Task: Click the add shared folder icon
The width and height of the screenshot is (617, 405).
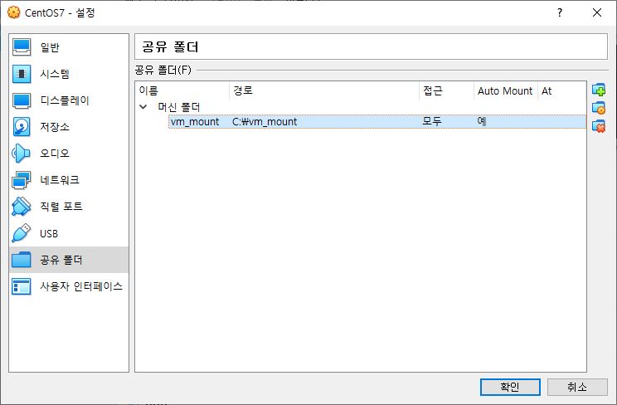Action: [599, 90]
